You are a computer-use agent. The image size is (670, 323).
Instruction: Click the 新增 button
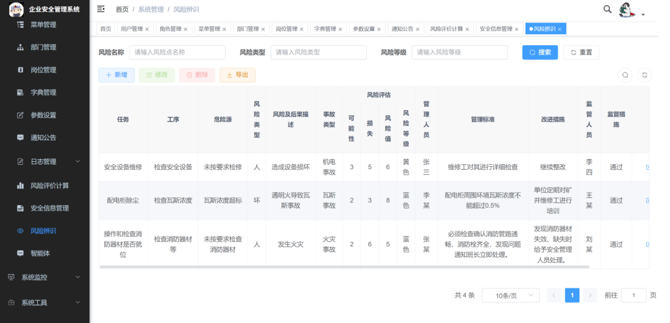(117, 75)
